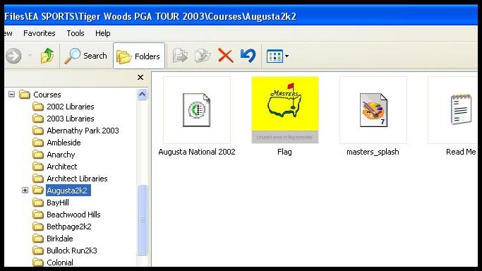482x271 pixels.
Task: Click the Copy To toolbar icon
Action: click(203, 56)
